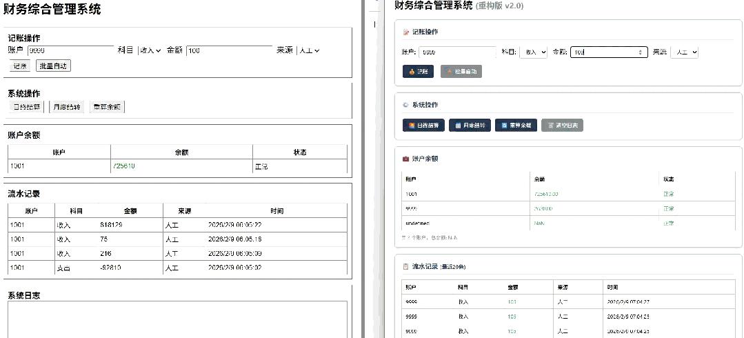Click the 时间 column header in the left window
This screenshot has height=338, width=744.
[x=277, y=211]
